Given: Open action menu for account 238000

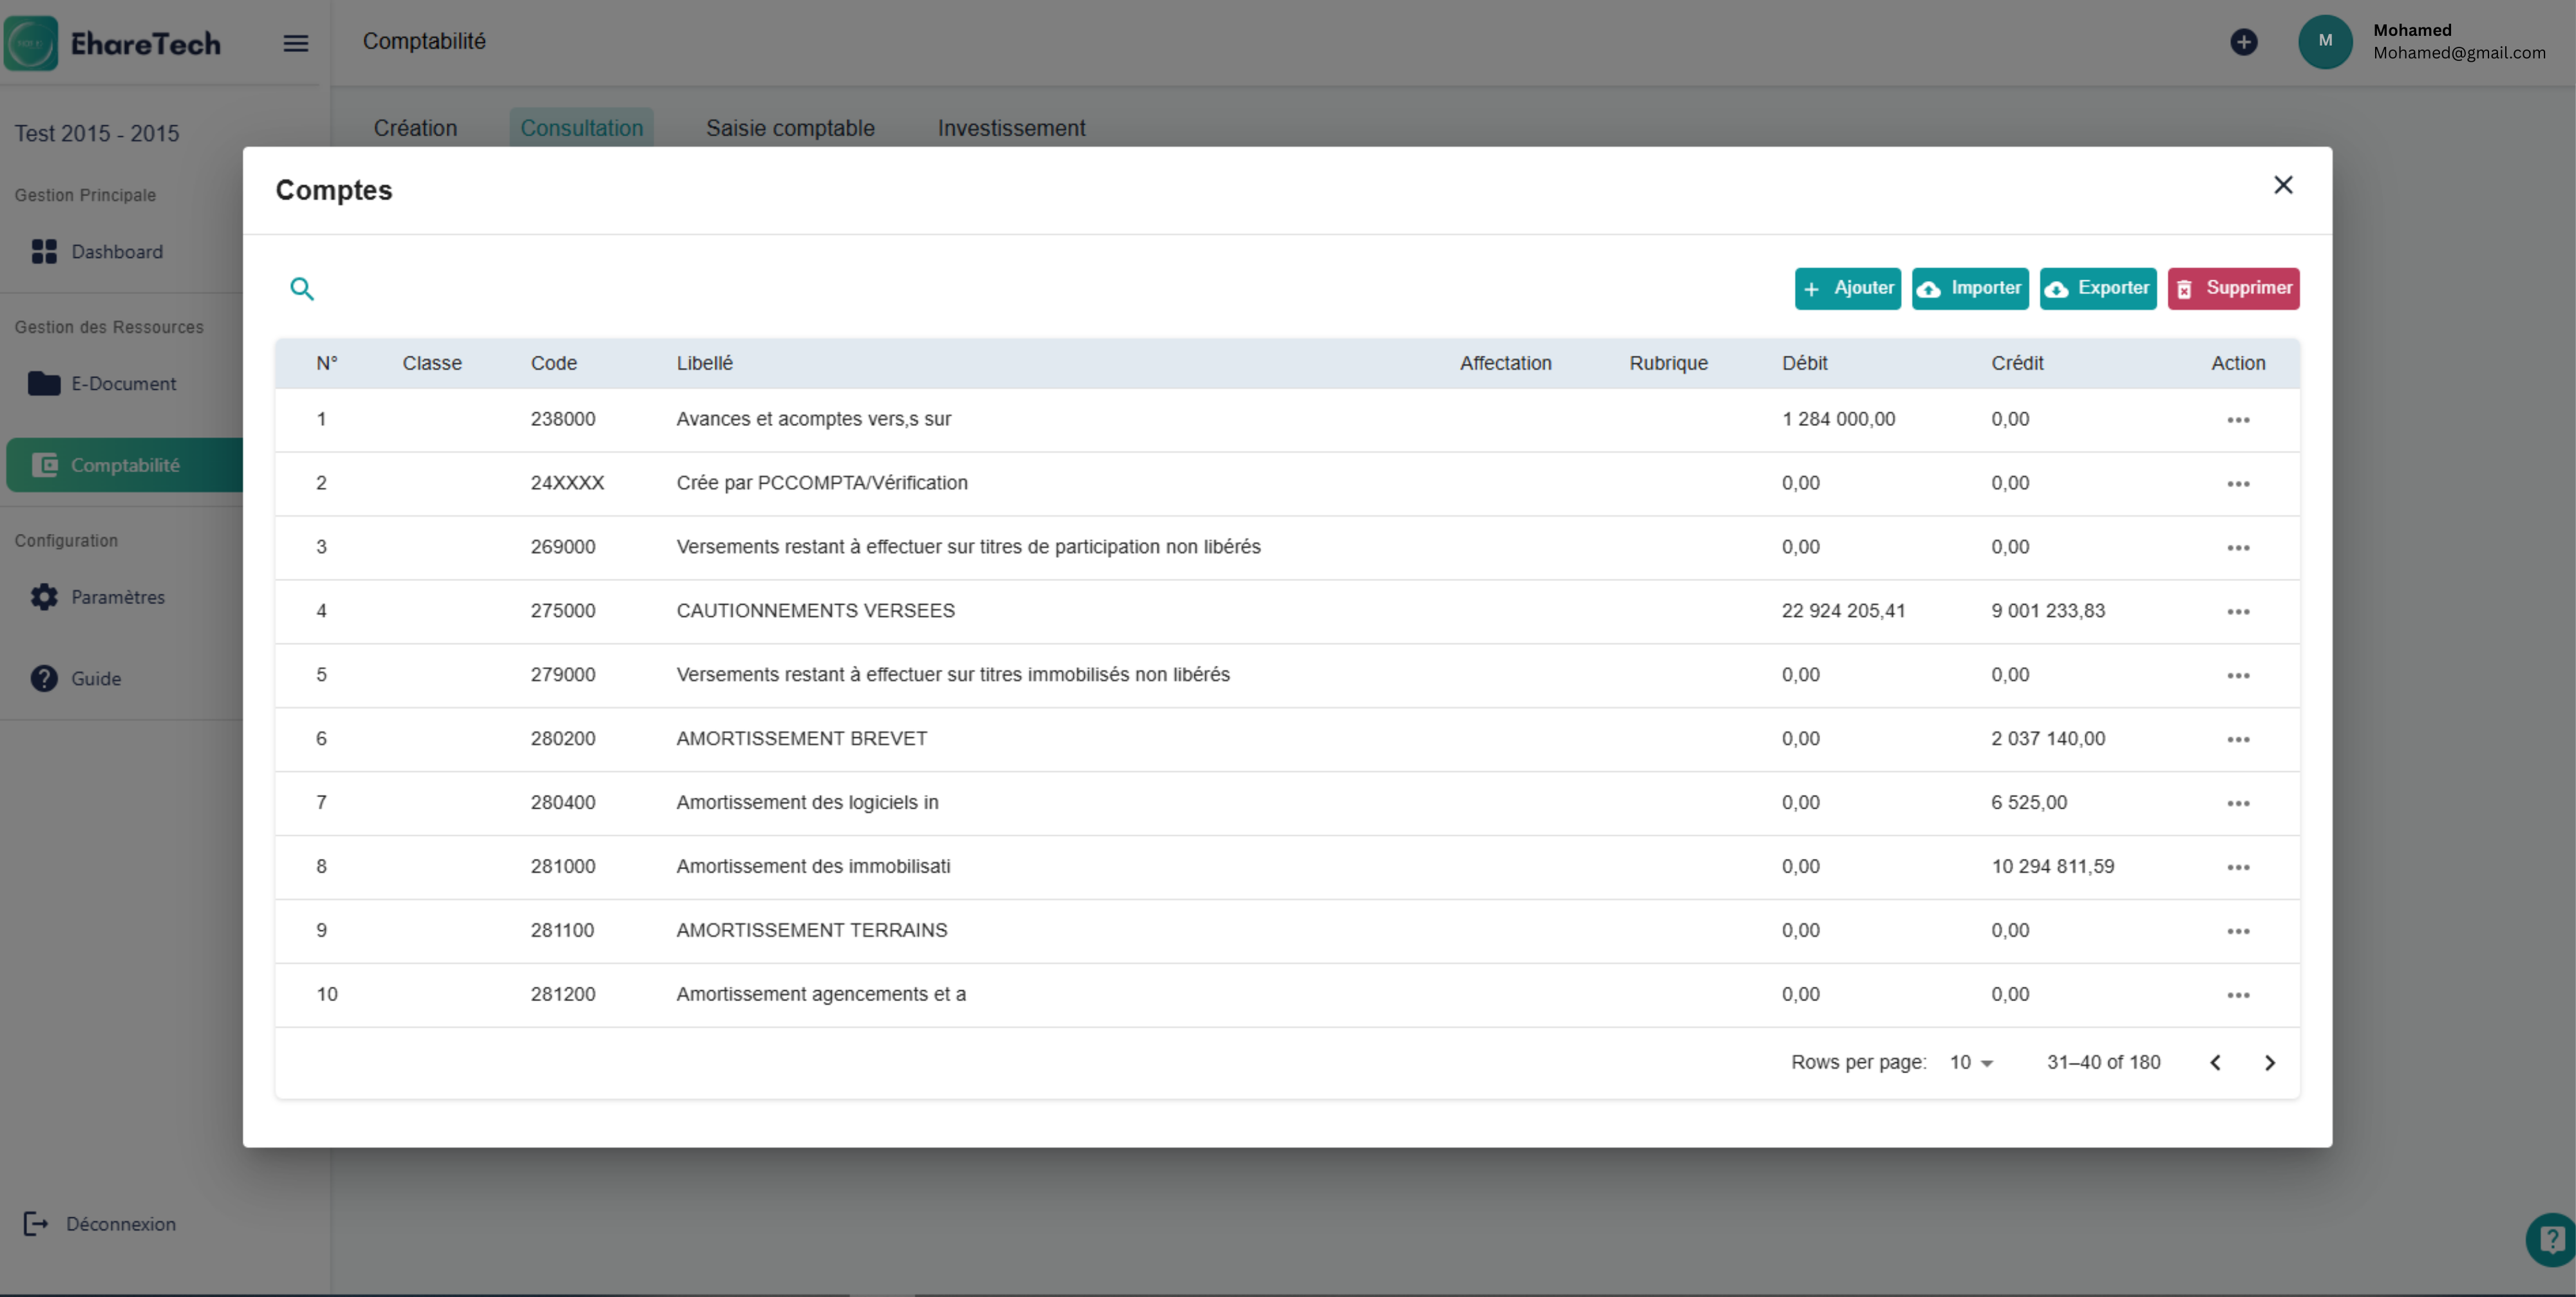Looking at the screenshot, I should coord(2237,420).
